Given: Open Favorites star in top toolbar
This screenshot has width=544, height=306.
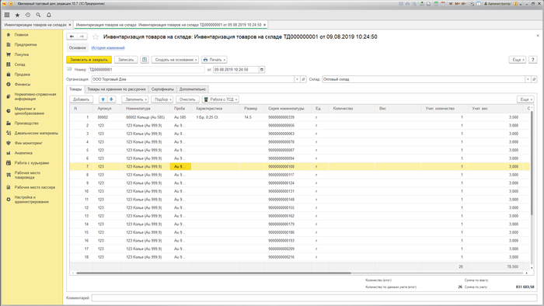Looking at the screenshot, I should [x=17, y=15].
